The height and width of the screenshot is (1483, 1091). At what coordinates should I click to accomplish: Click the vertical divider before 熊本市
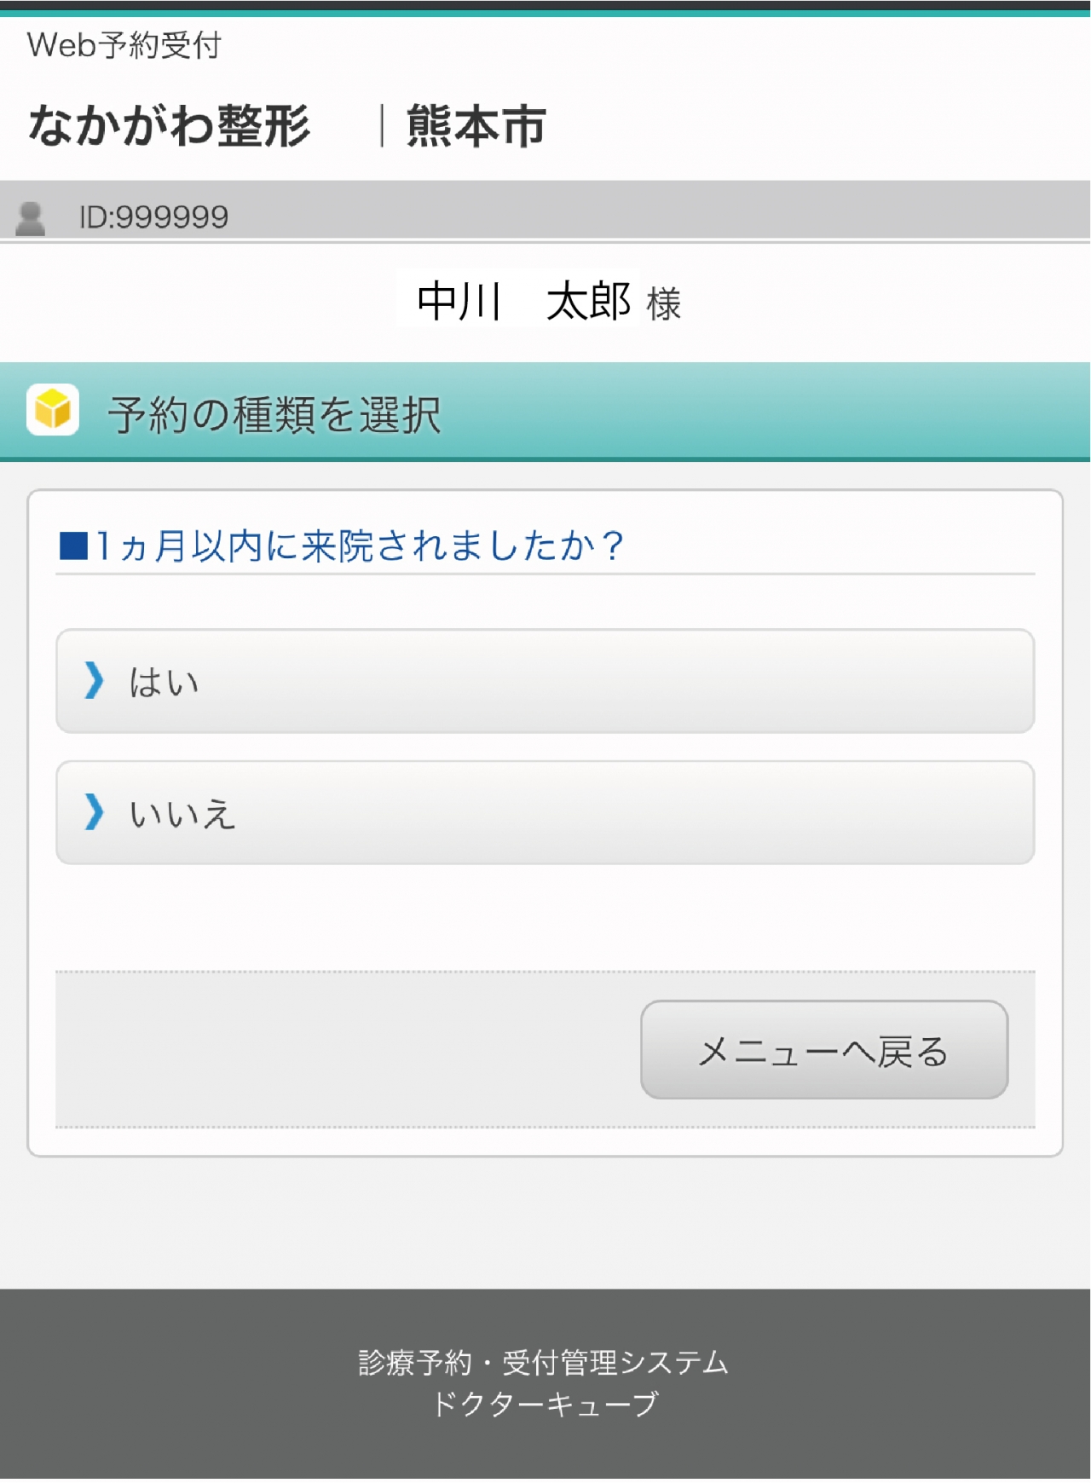coord(381,126)
